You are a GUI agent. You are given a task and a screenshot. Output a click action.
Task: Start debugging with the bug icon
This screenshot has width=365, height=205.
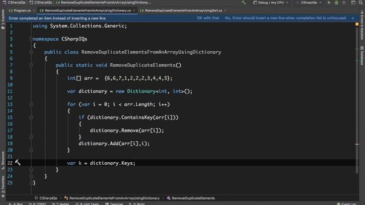[x=336, y=2]
